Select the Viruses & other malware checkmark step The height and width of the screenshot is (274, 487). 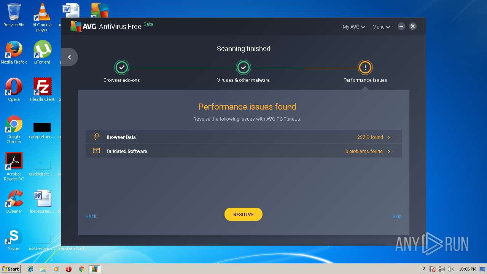pyautogui.click(x=243, y=67)
